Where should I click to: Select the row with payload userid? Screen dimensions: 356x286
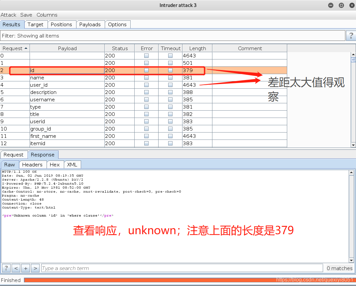(144, 121)
